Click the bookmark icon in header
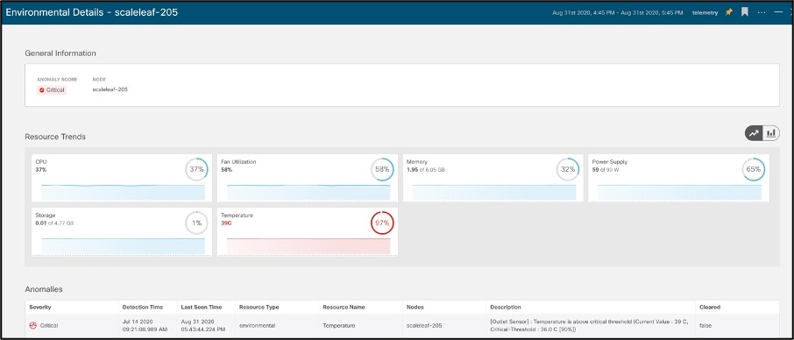The image size is (794, 340). point(744,12)
